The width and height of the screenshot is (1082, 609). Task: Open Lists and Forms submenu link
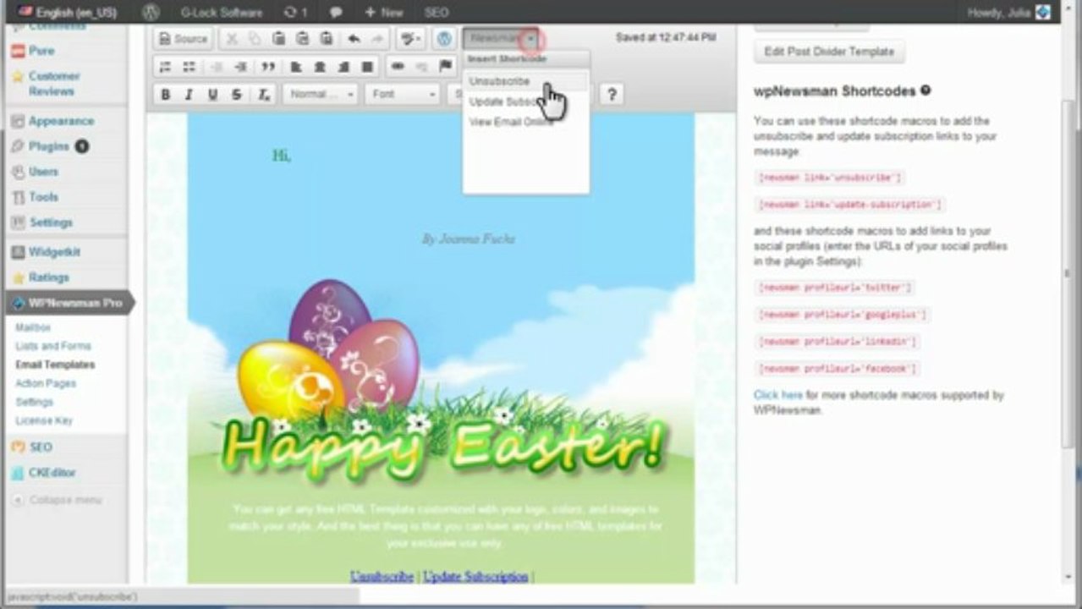coord(53,346)
